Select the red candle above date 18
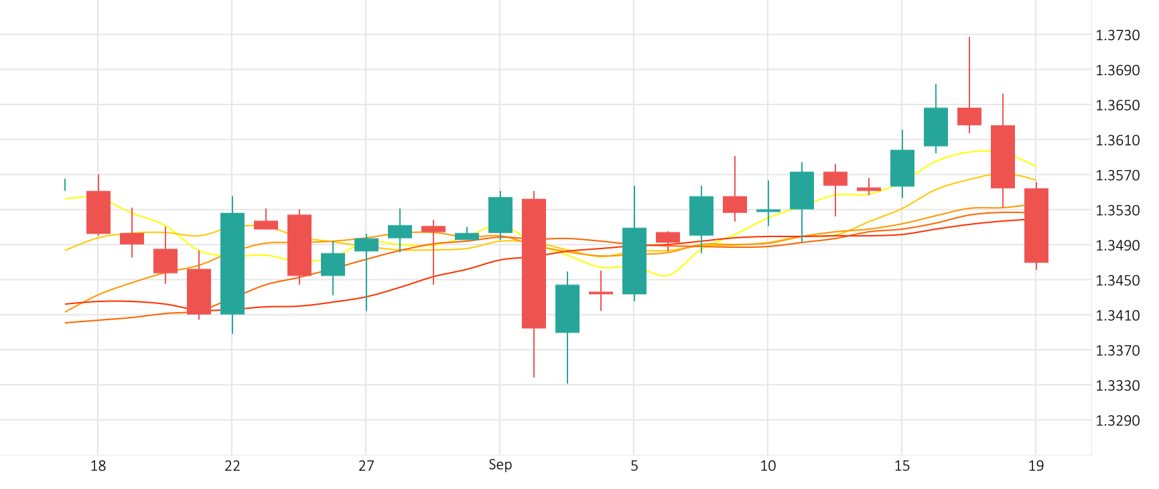This screenshot has height=489, width=1159. [x=98, y=212]
